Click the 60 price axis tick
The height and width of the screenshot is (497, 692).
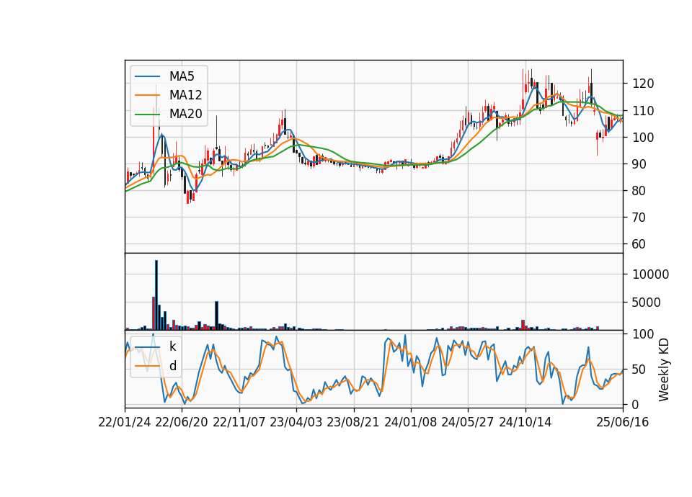[639, 244]
